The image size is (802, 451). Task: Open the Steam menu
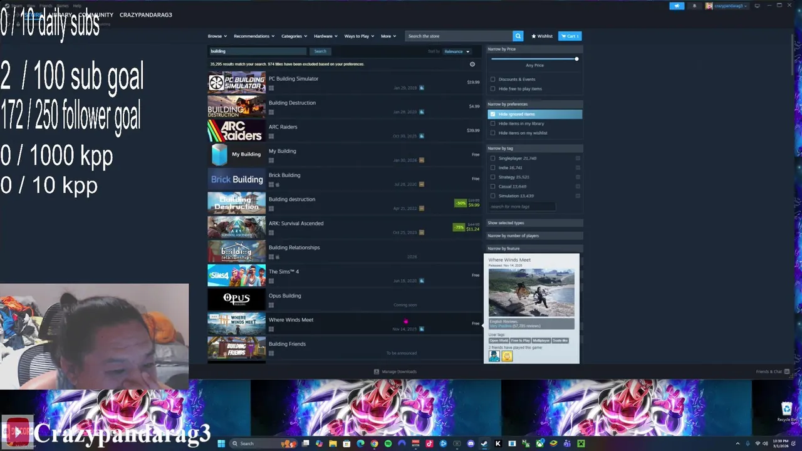[x=16, y=5]
